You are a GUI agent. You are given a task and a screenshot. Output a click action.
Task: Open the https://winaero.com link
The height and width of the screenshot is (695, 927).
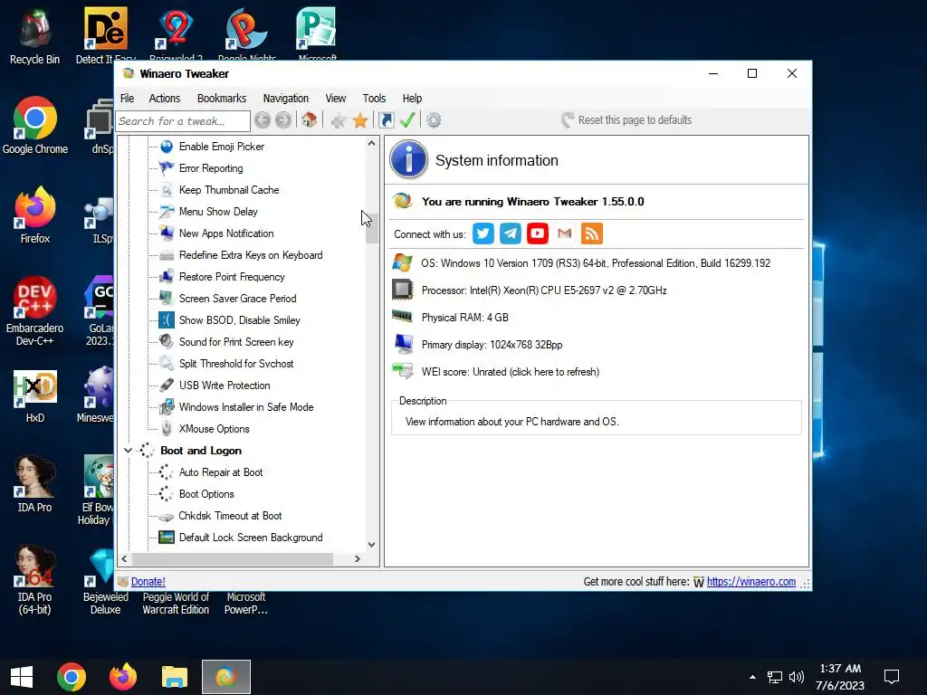click(x=750, y=582)
